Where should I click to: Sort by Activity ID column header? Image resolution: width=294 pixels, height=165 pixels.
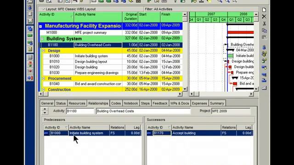pos(56,17)
